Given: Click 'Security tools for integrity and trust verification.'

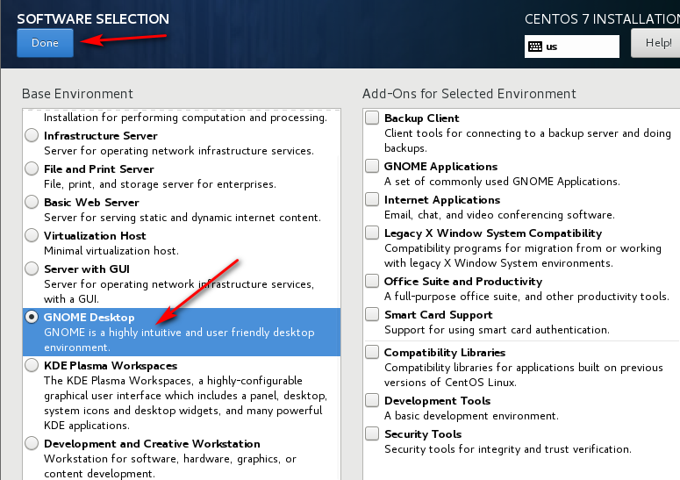Looking at the screenshot, I should [x=508, y=449].
